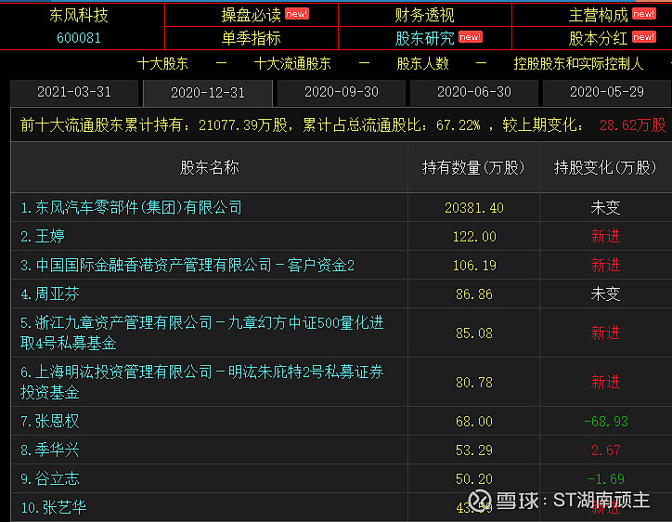Screen dimensions: 672x522
Task: Open shareholder 4.周亚芬
Action: click(50, 294)
